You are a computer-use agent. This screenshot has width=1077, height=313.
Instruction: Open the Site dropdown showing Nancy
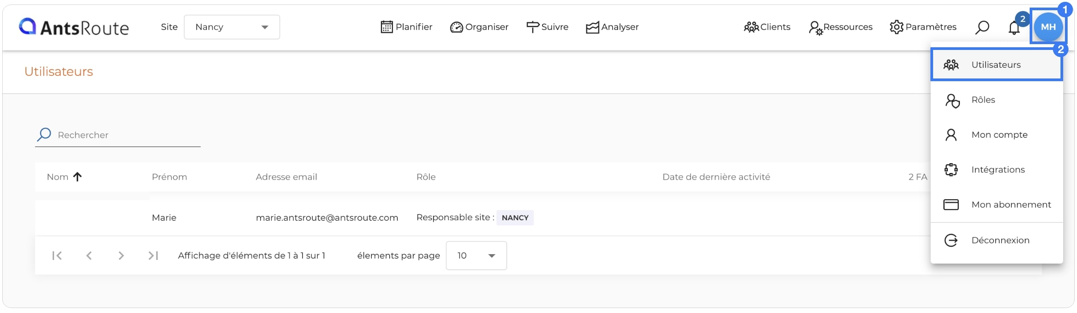click(232, 27)
